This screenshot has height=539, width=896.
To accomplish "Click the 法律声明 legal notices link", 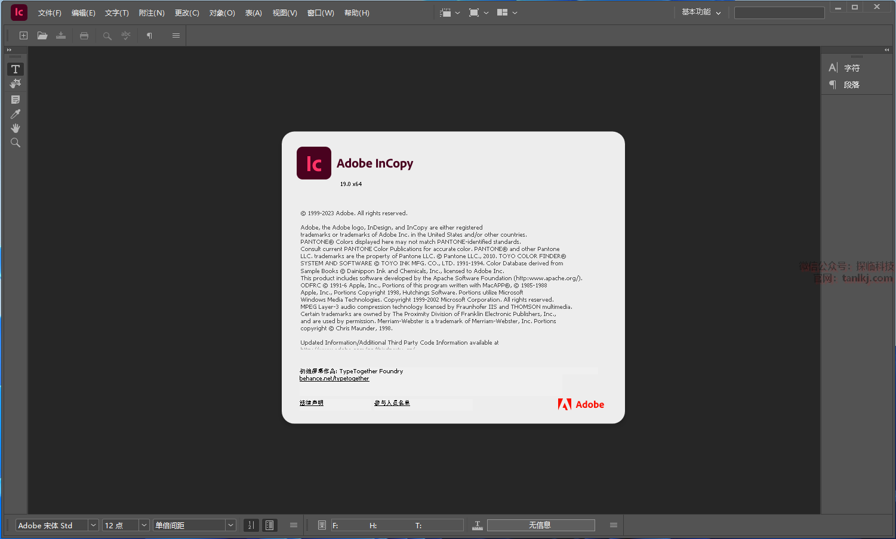I will click(311, 403).
